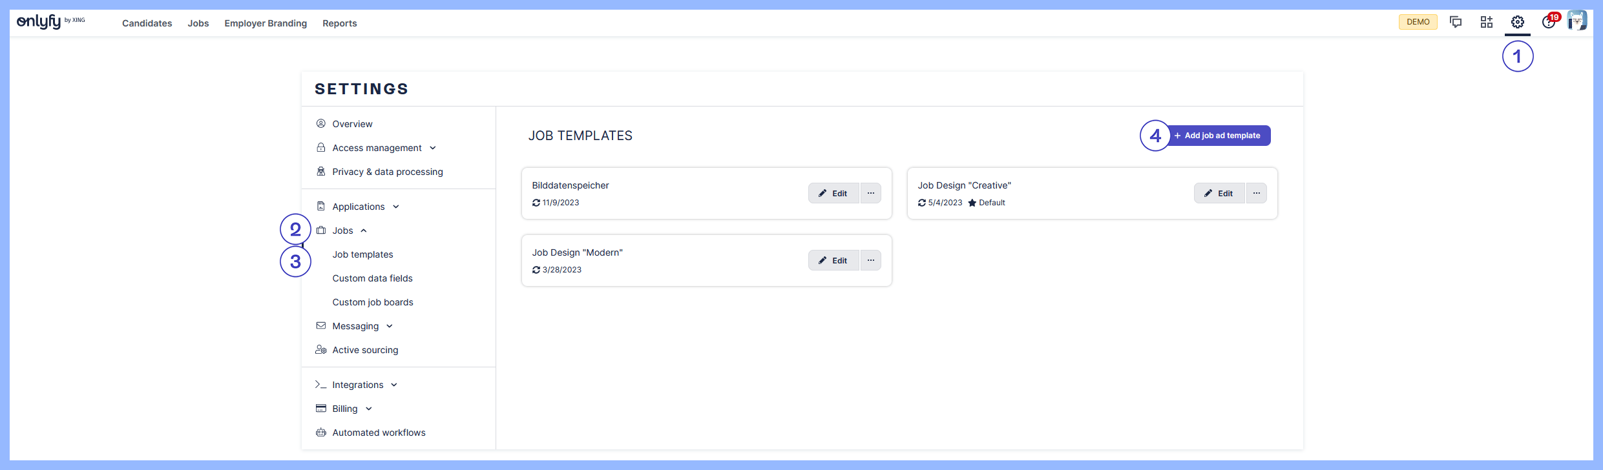Select Custom data fields in sidebar
The image size is (1603, 470).
372,278
